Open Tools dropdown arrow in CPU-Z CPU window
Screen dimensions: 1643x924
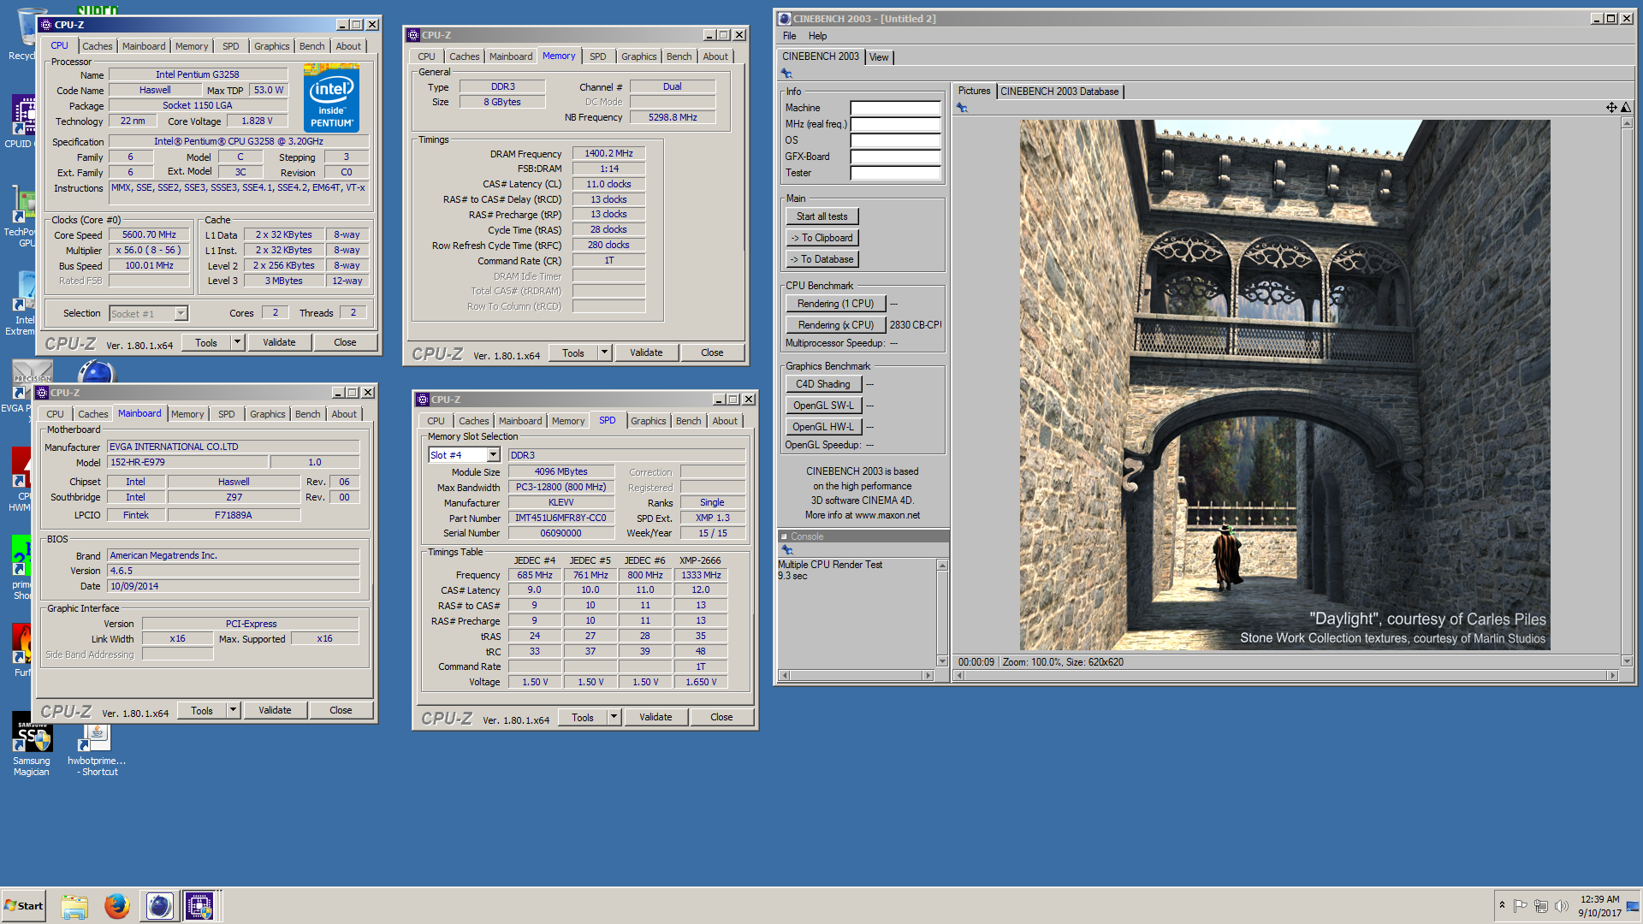coord(238,342)
